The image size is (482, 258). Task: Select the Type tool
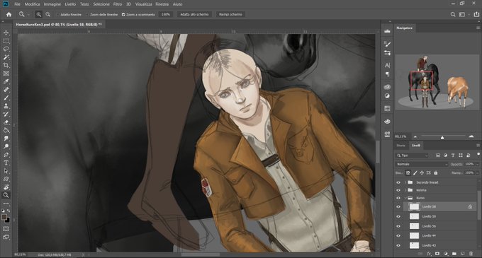coord(6,163)
